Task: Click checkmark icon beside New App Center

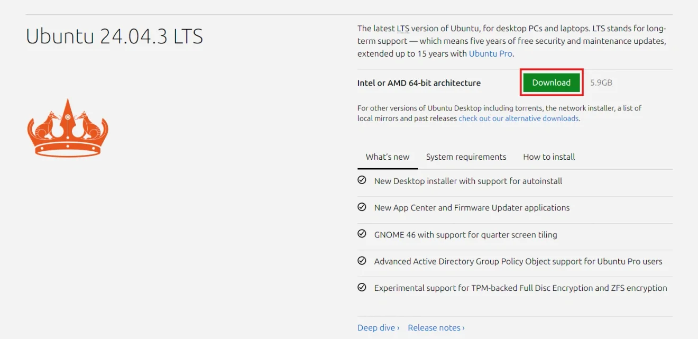Action: pyautogui.click(x=362, y=207)
